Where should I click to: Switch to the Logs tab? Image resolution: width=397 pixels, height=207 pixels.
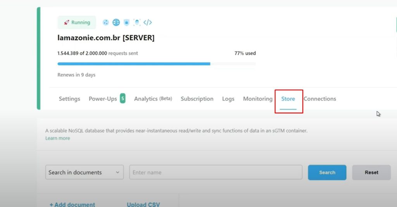(x=228, y=99)
